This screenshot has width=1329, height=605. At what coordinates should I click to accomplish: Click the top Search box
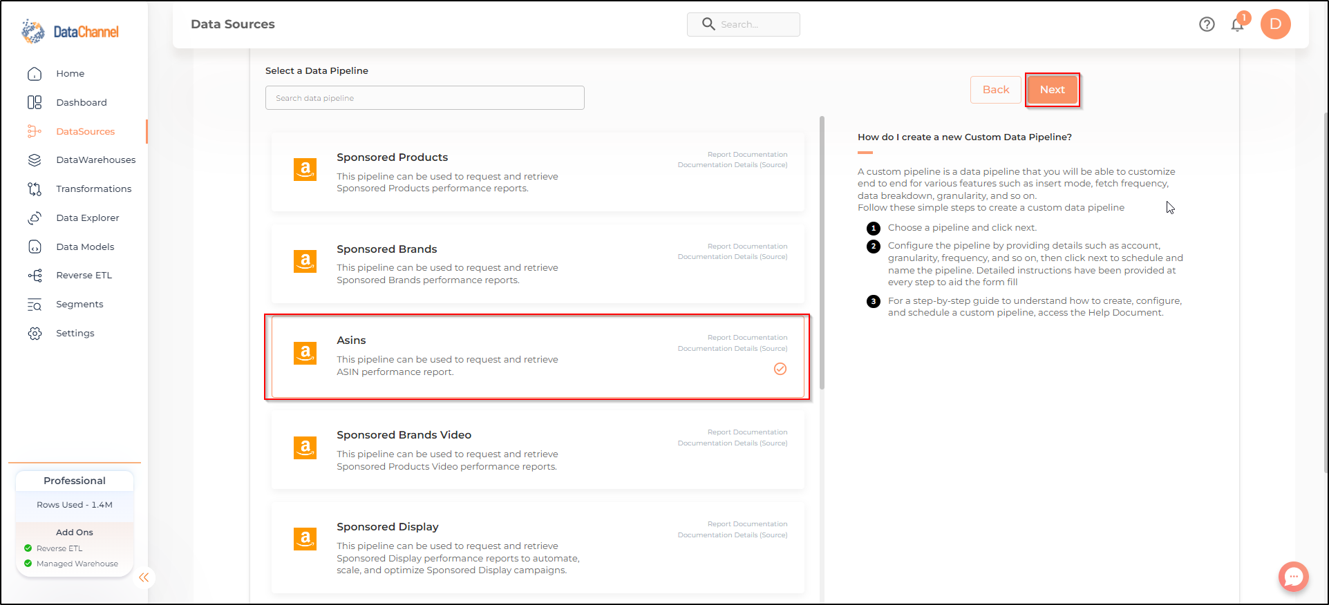point(744,24)
